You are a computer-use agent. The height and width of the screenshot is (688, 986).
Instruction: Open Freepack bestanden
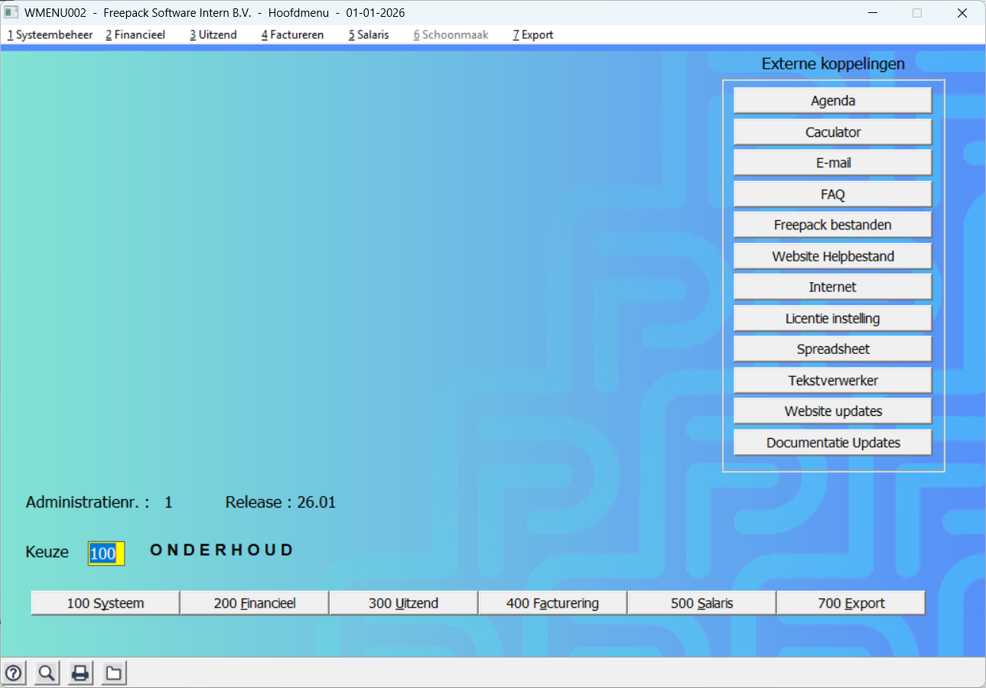point(832,225)
